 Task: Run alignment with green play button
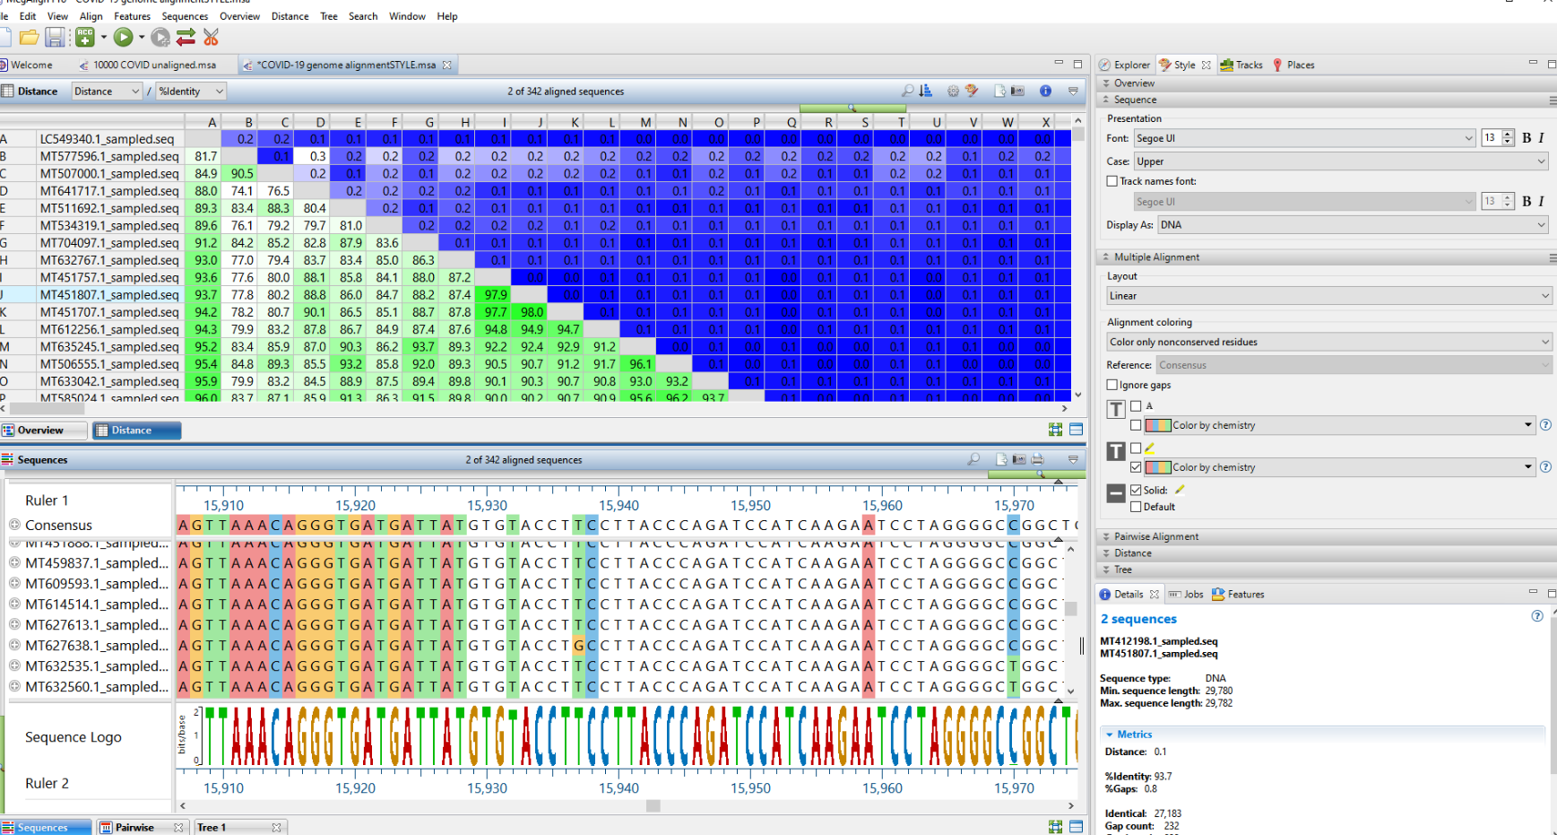124,37
